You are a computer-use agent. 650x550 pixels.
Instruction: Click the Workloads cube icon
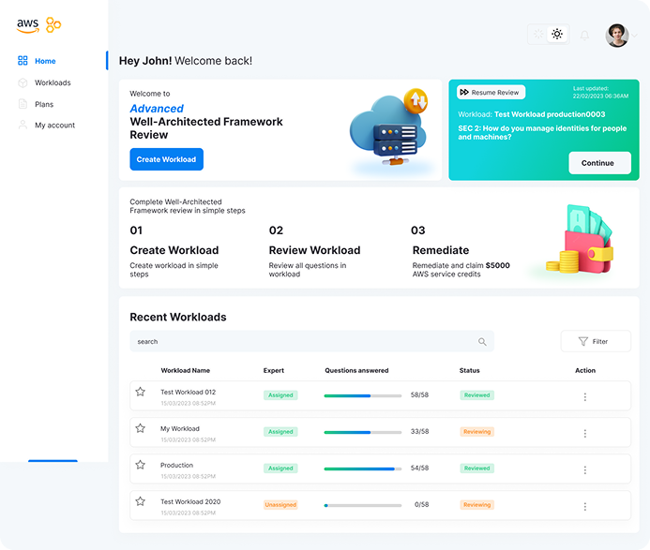(x=23, y=82)
